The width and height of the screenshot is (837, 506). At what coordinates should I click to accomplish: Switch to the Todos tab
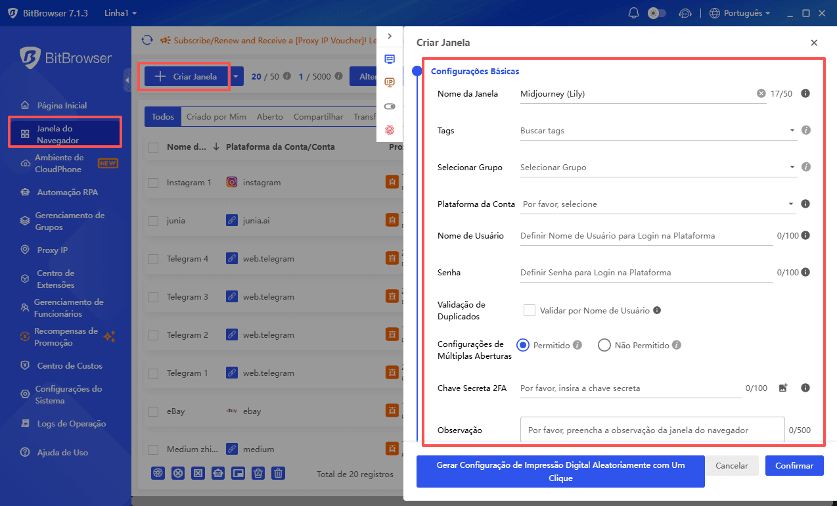[x=163, y=117]
